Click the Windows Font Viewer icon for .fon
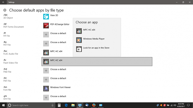 46,89
